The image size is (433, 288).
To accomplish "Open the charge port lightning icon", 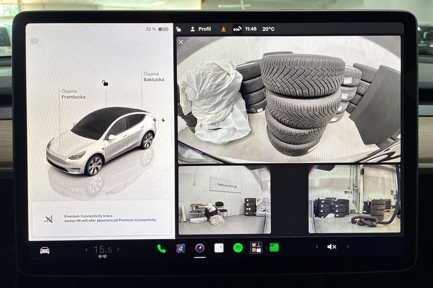I will tap(163, 120).
